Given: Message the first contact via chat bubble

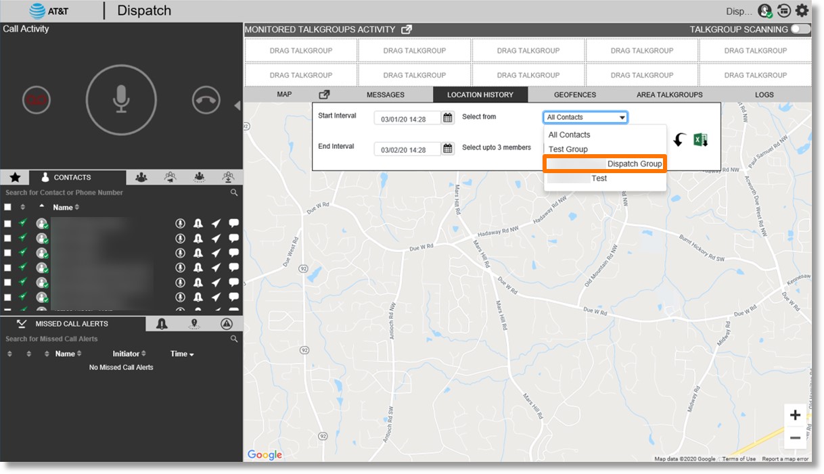Looking at the screenshot, I should [234, 223].
